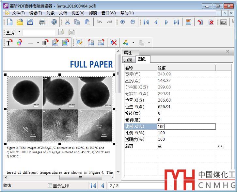The height and width of the screenshot is (192, 237).
Task: Expand the 查找 search options arrow
Action: (19, 32)
